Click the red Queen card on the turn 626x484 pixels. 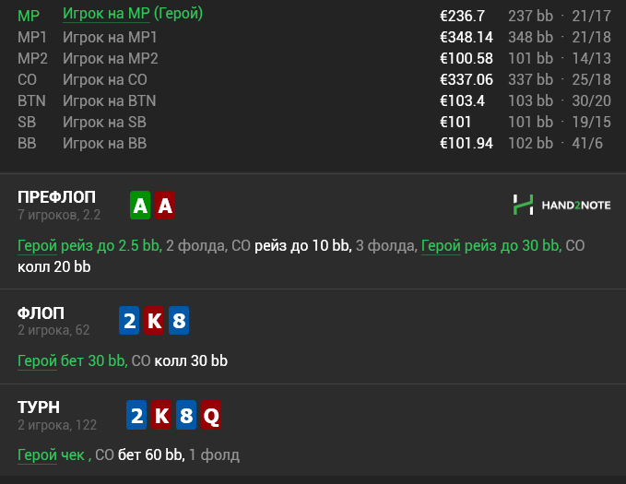pyautogui.click(x=211, y=416)
